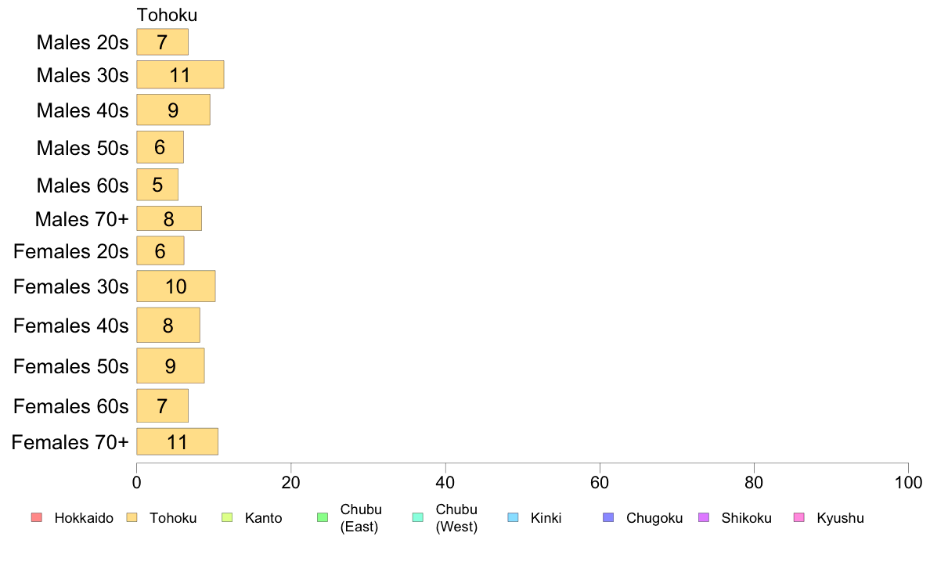Select the Males 40s row label
Image resolution: width=930 pixels, height=576 pixels.
82,110
